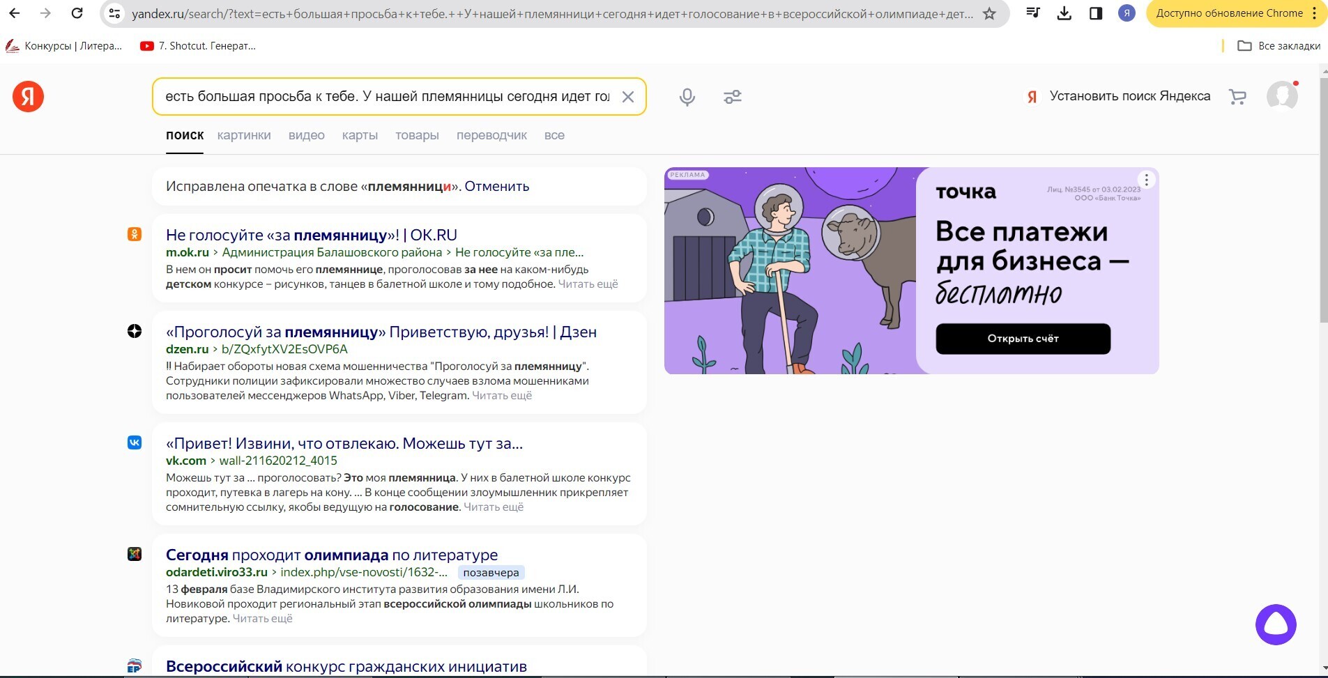Screen dimensions: 1328x678
Task: Open the user profile avatar
Action: click(x=1281, y=96)
